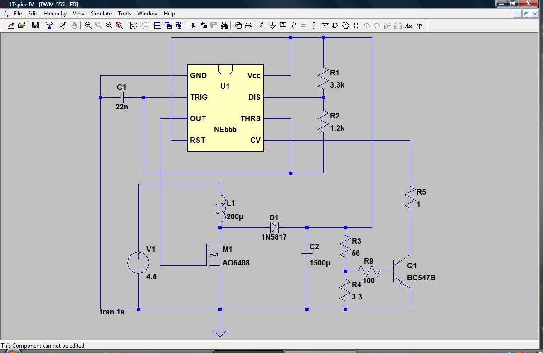Click the 'AO6408' MOSFET model text
The height and width of the screenshot is (353, 543).
click(236, 263)
